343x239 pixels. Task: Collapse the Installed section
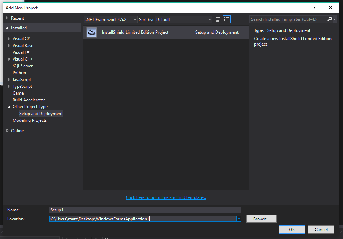7,28
